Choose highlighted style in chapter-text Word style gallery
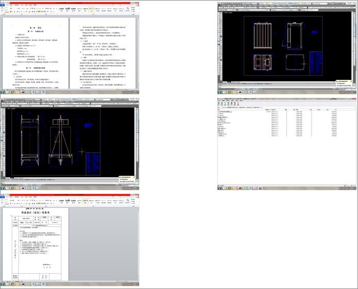The height and width of the screenshot is (289, 358). pos(91,10)
